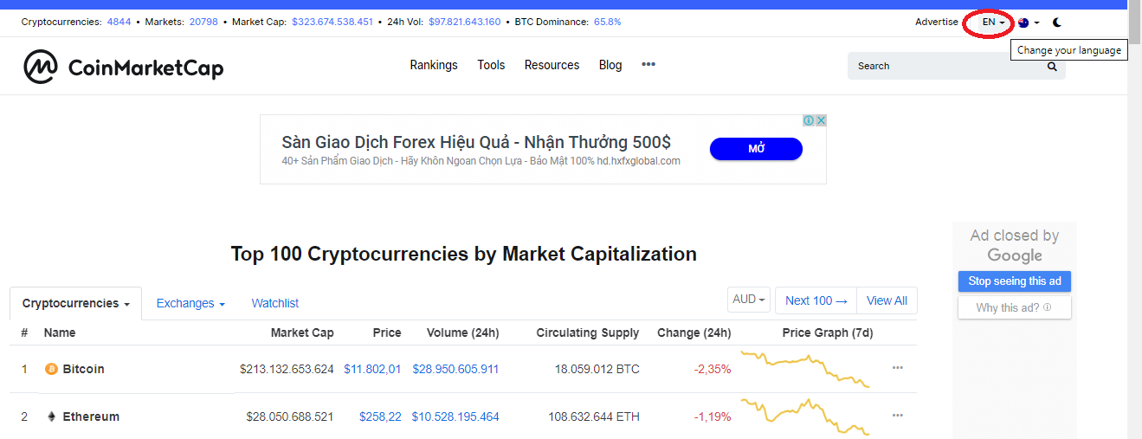
Task: Open the AUD currency selector
Action: [x=750, y=300]
